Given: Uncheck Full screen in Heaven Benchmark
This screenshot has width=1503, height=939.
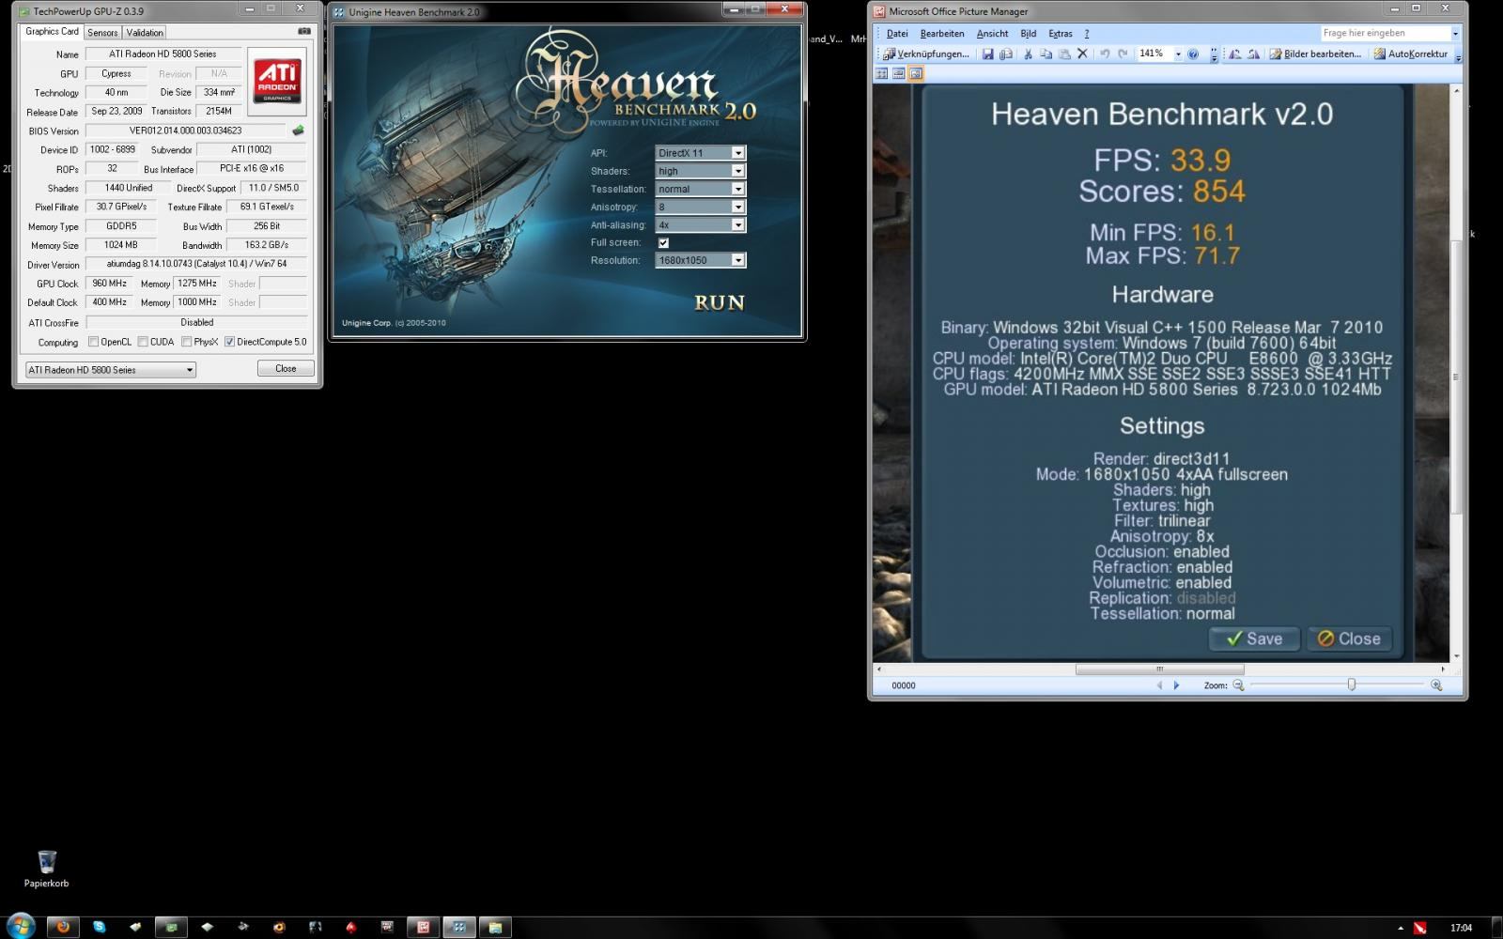Looking at the screenshot, I should pos(663,242).
